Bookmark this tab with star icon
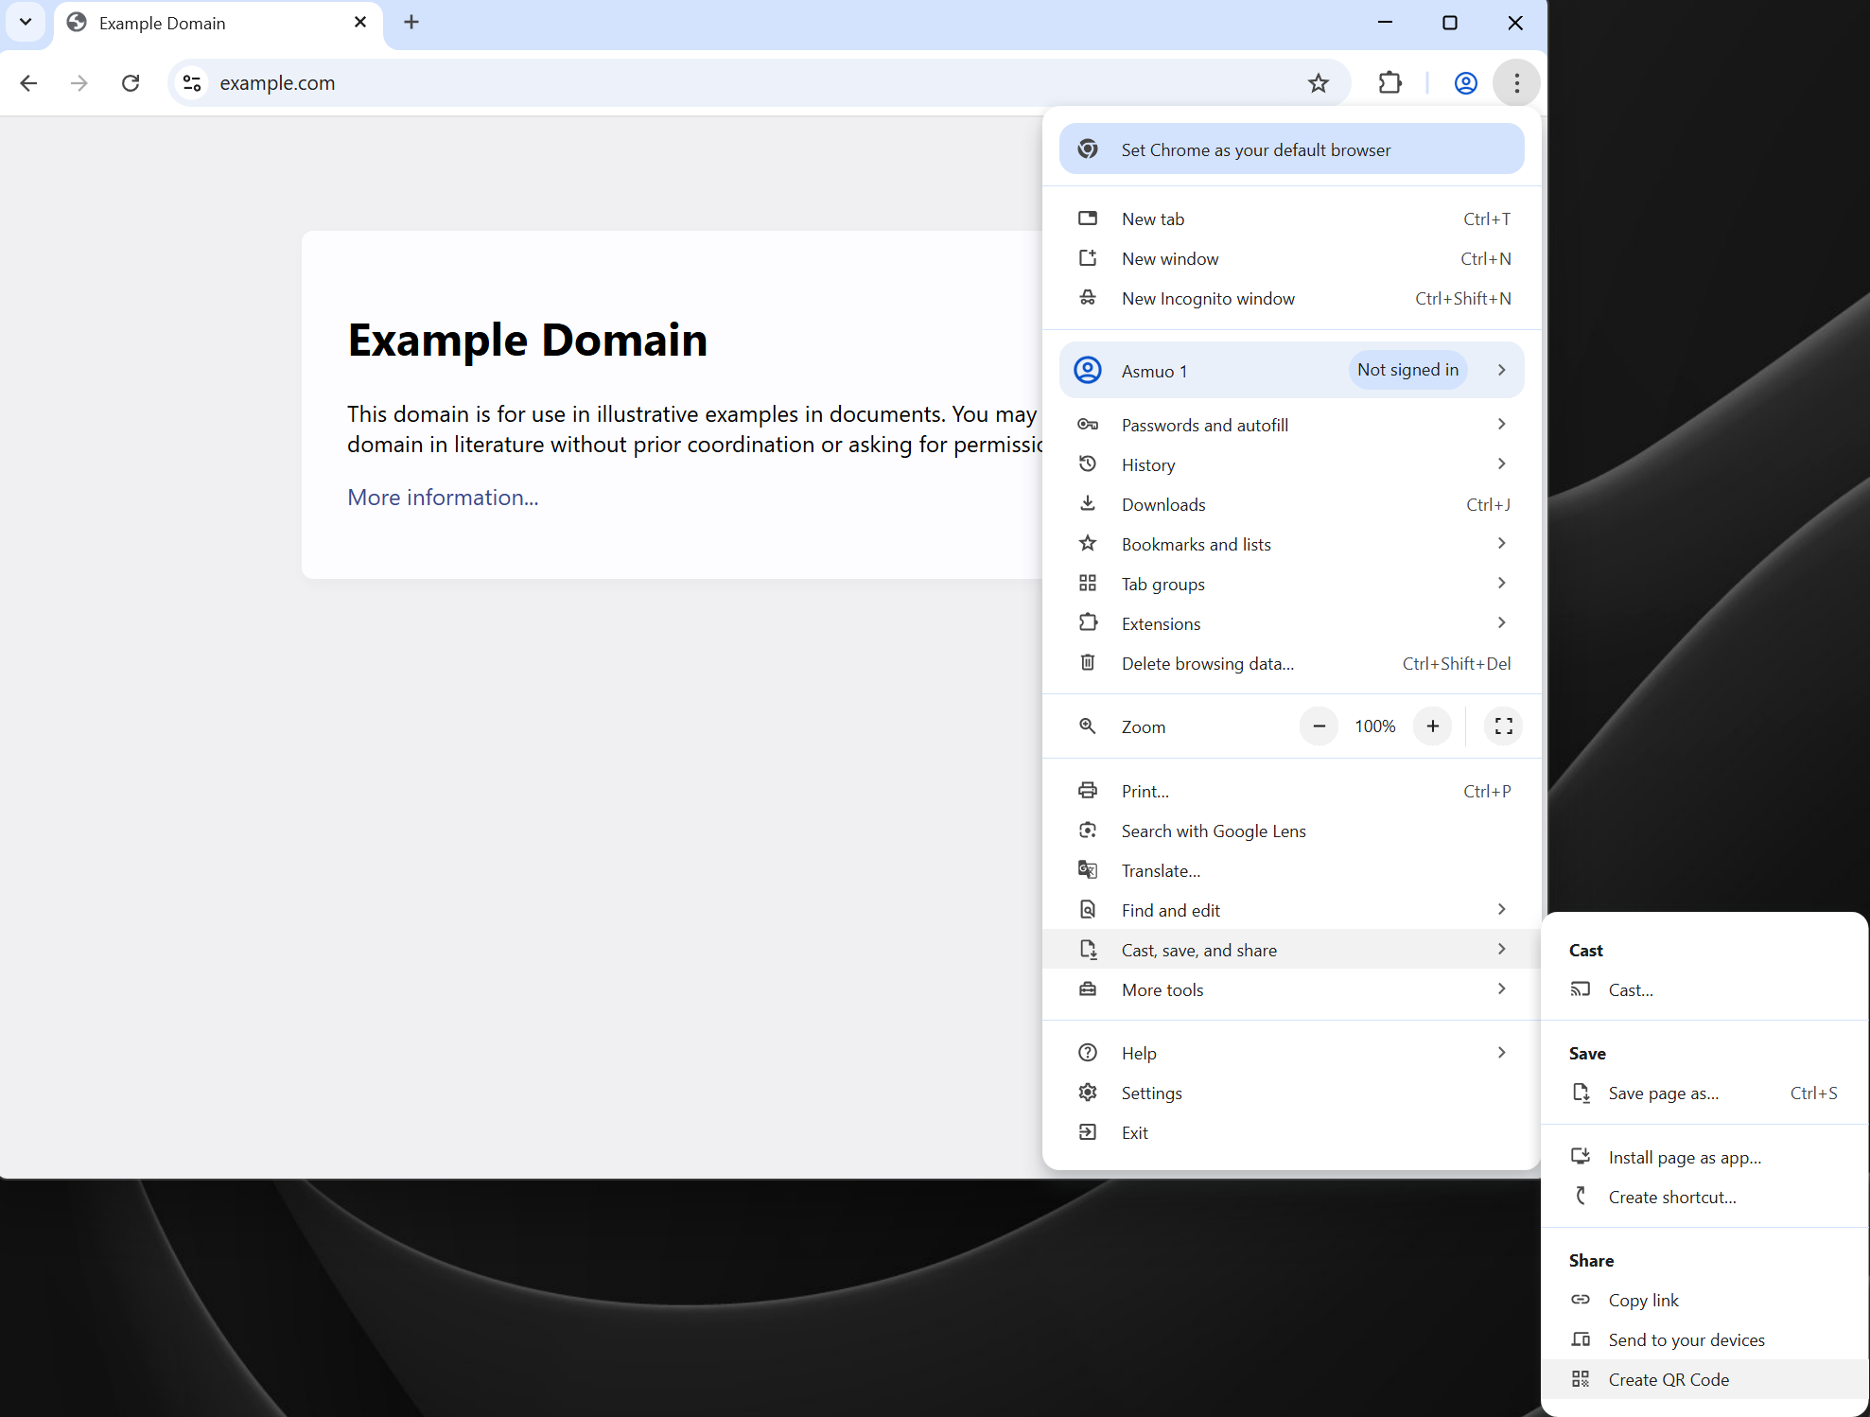 point(1319,83)
